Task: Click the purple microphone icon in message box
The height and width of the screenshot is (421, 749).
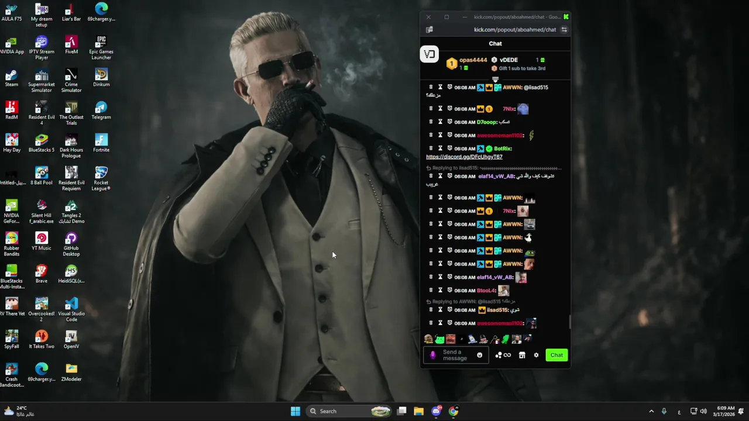Action: tap(433, 355)
